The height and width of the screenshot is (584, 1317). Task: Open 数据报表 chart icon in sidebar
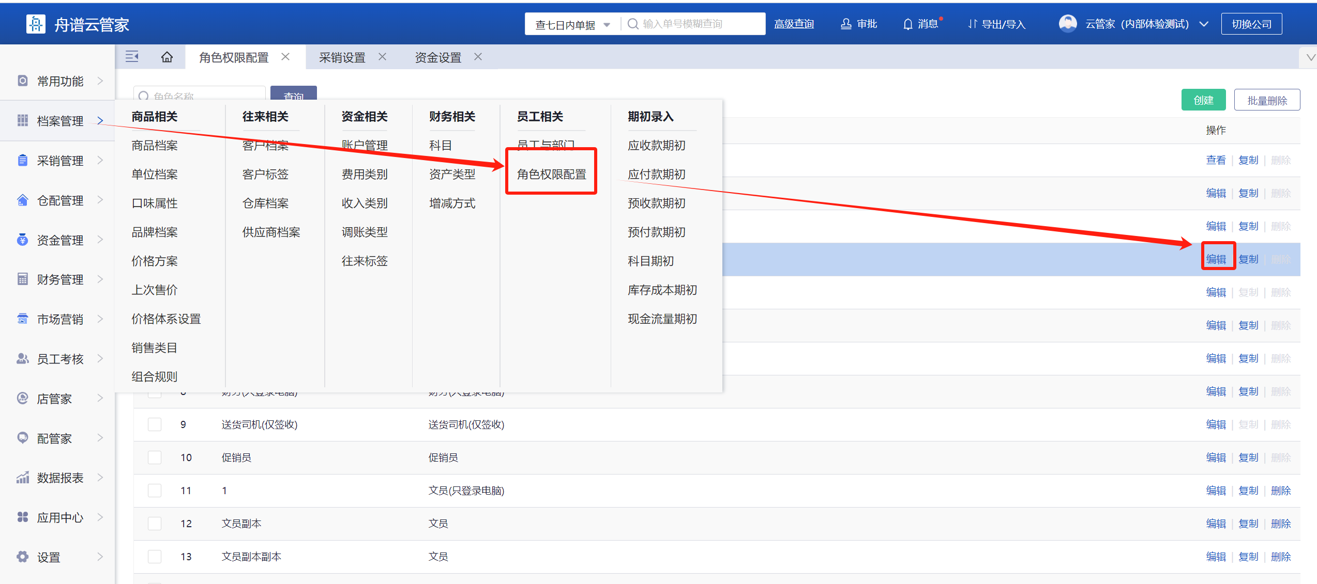point(22,478)
